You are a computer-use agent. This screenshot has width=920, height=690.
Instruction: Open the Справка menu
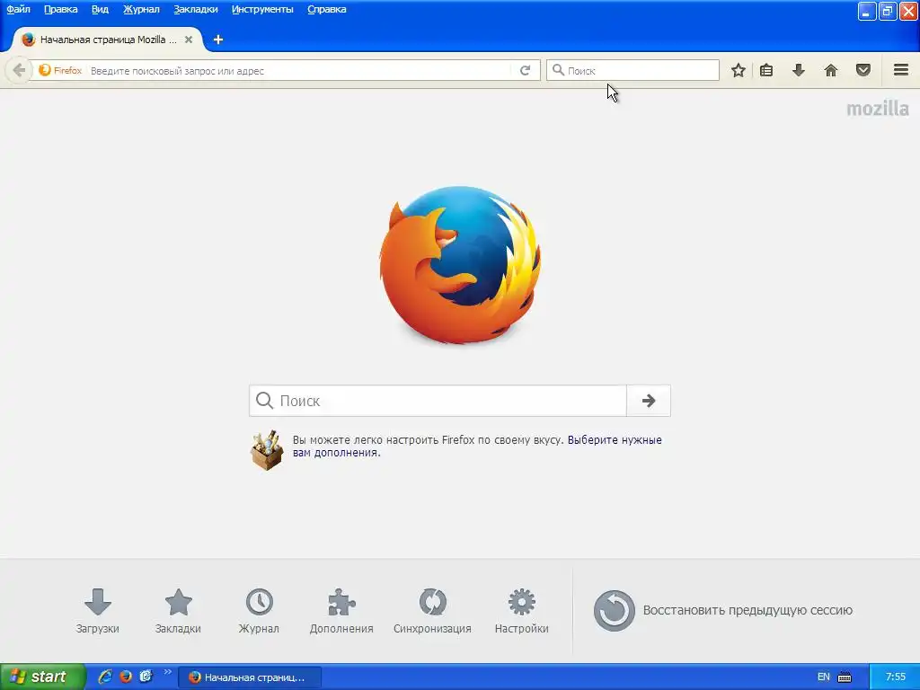pos(327,9)
